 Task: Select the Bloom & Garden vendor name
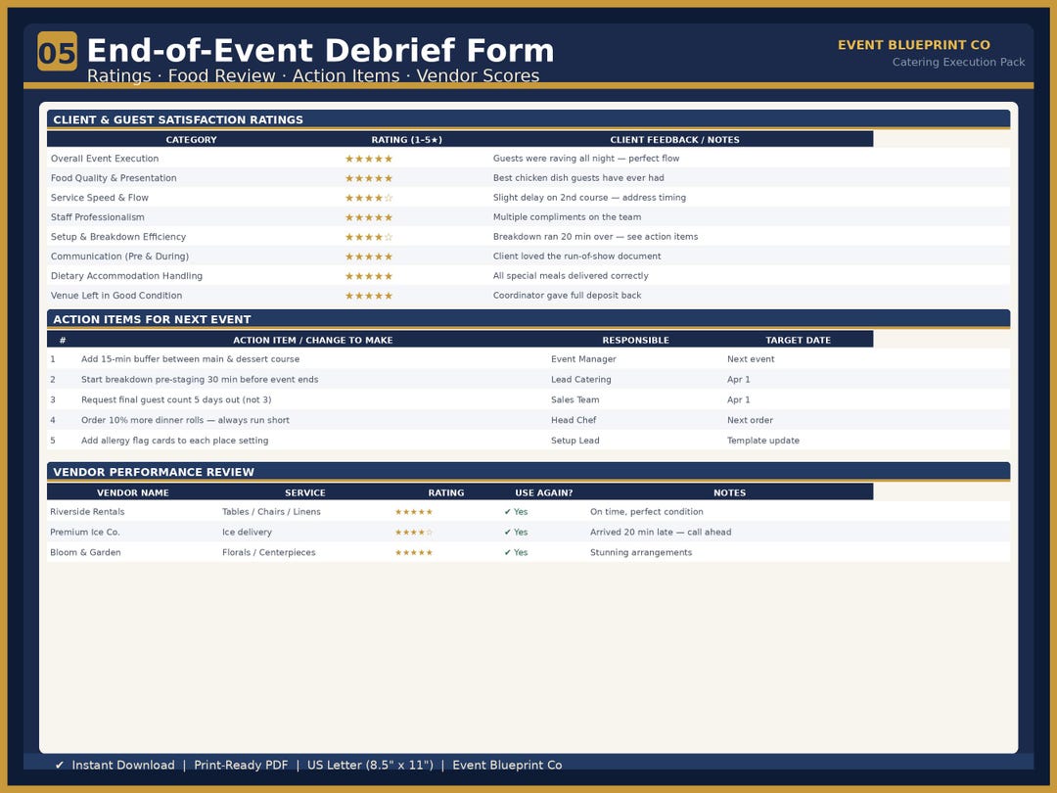(x=85, y=552)
